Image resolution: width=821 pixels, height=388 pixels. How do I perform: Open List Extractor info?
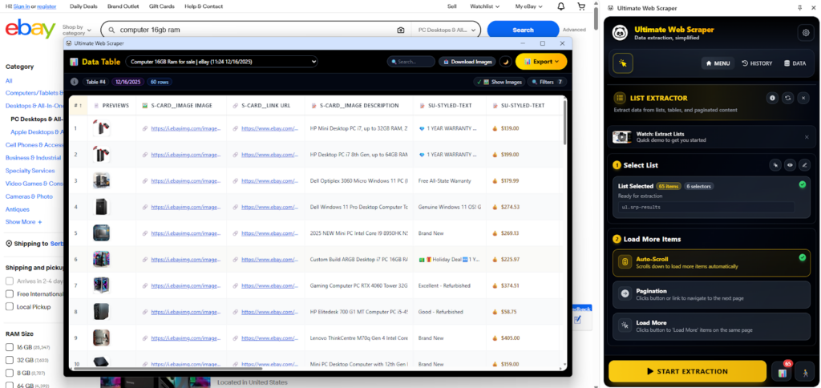(x=772, y=98)
